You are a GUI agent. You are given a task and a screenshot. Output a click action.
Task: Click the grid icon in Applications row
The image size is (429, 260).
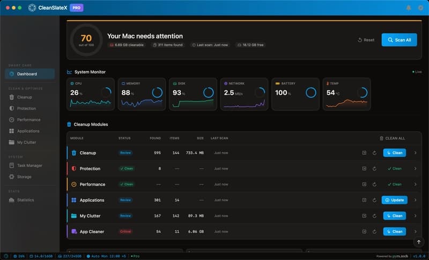pyautogui.click(x=74, y=200)
